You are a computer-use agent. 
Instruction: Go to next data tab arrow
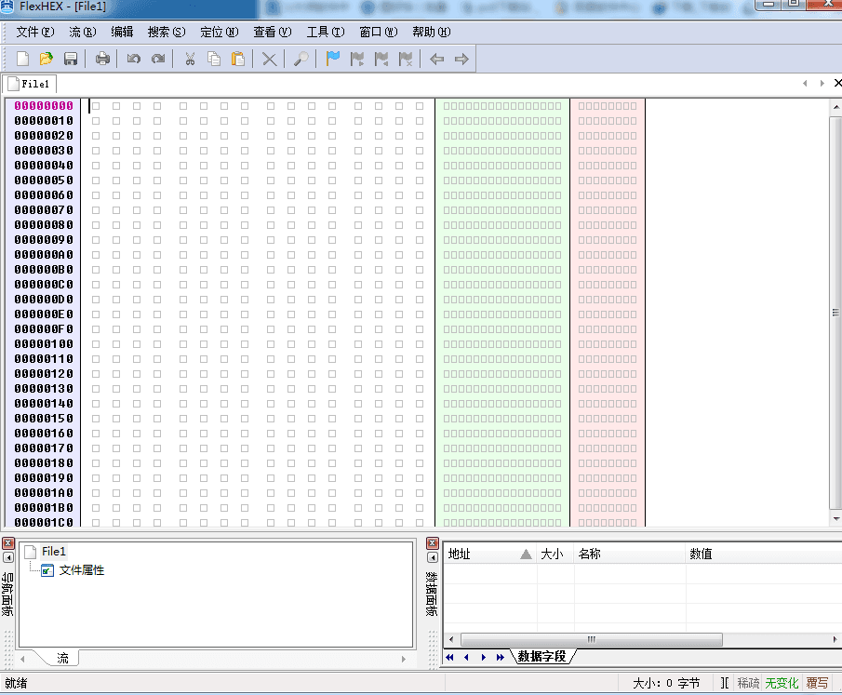click(x=483, y=657)
